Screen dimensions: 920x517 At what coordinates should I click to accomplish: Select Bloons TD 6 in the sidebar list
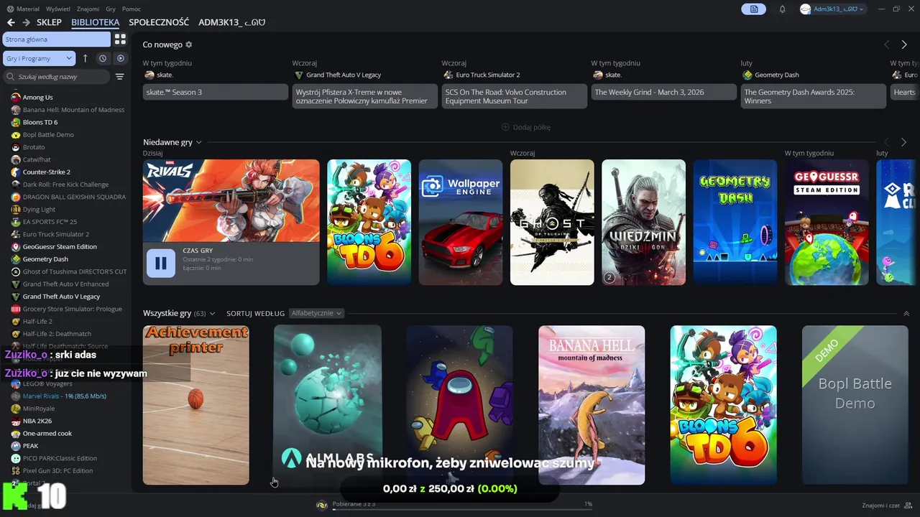(40, 122)
